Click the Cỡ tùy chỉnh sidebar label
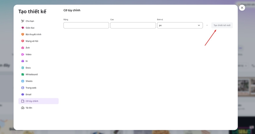This screenshot has height=134, width=255. [x=32, y=101]
